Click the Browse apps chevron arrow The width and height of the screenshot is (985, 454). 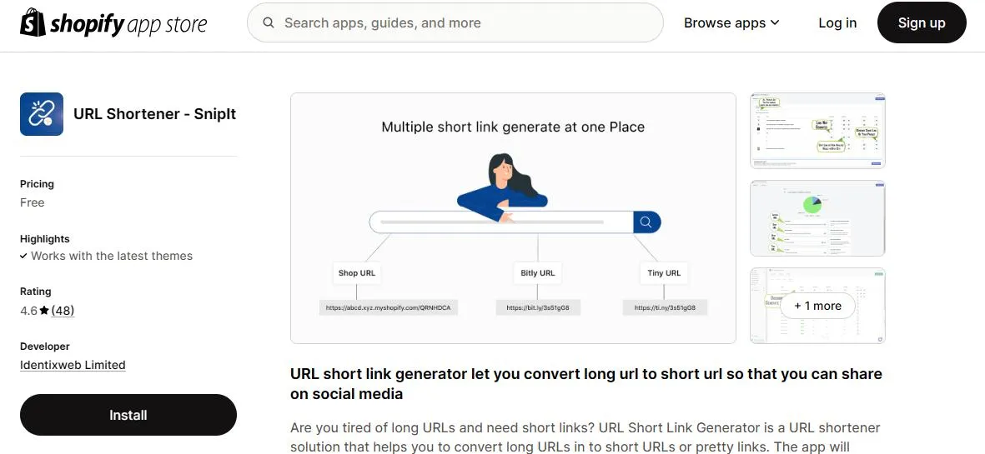775,23
